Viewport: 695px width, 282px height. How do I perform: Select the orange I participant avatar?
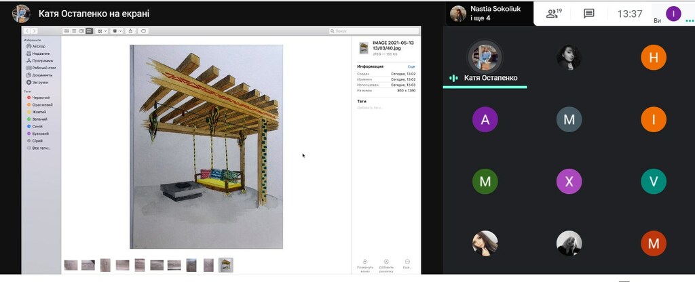(x=654, y=119)
